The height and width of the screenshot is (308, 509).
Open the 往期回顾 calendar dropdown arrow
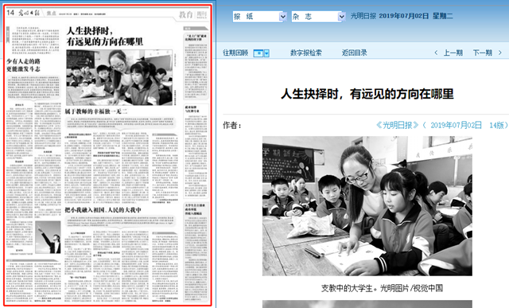[x=266, y=53]
